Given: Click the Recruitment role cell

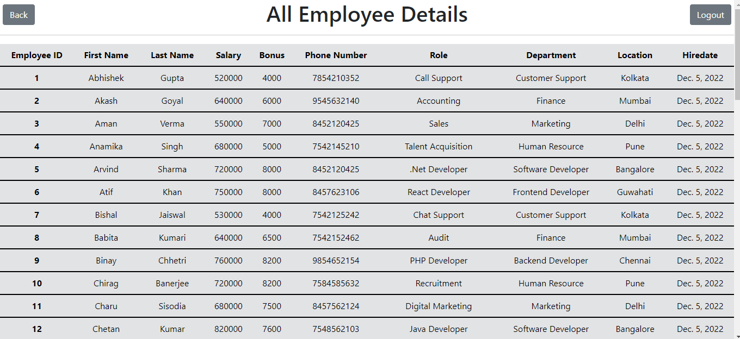Looking at the screenshot, I should click(x=439, y=284).
